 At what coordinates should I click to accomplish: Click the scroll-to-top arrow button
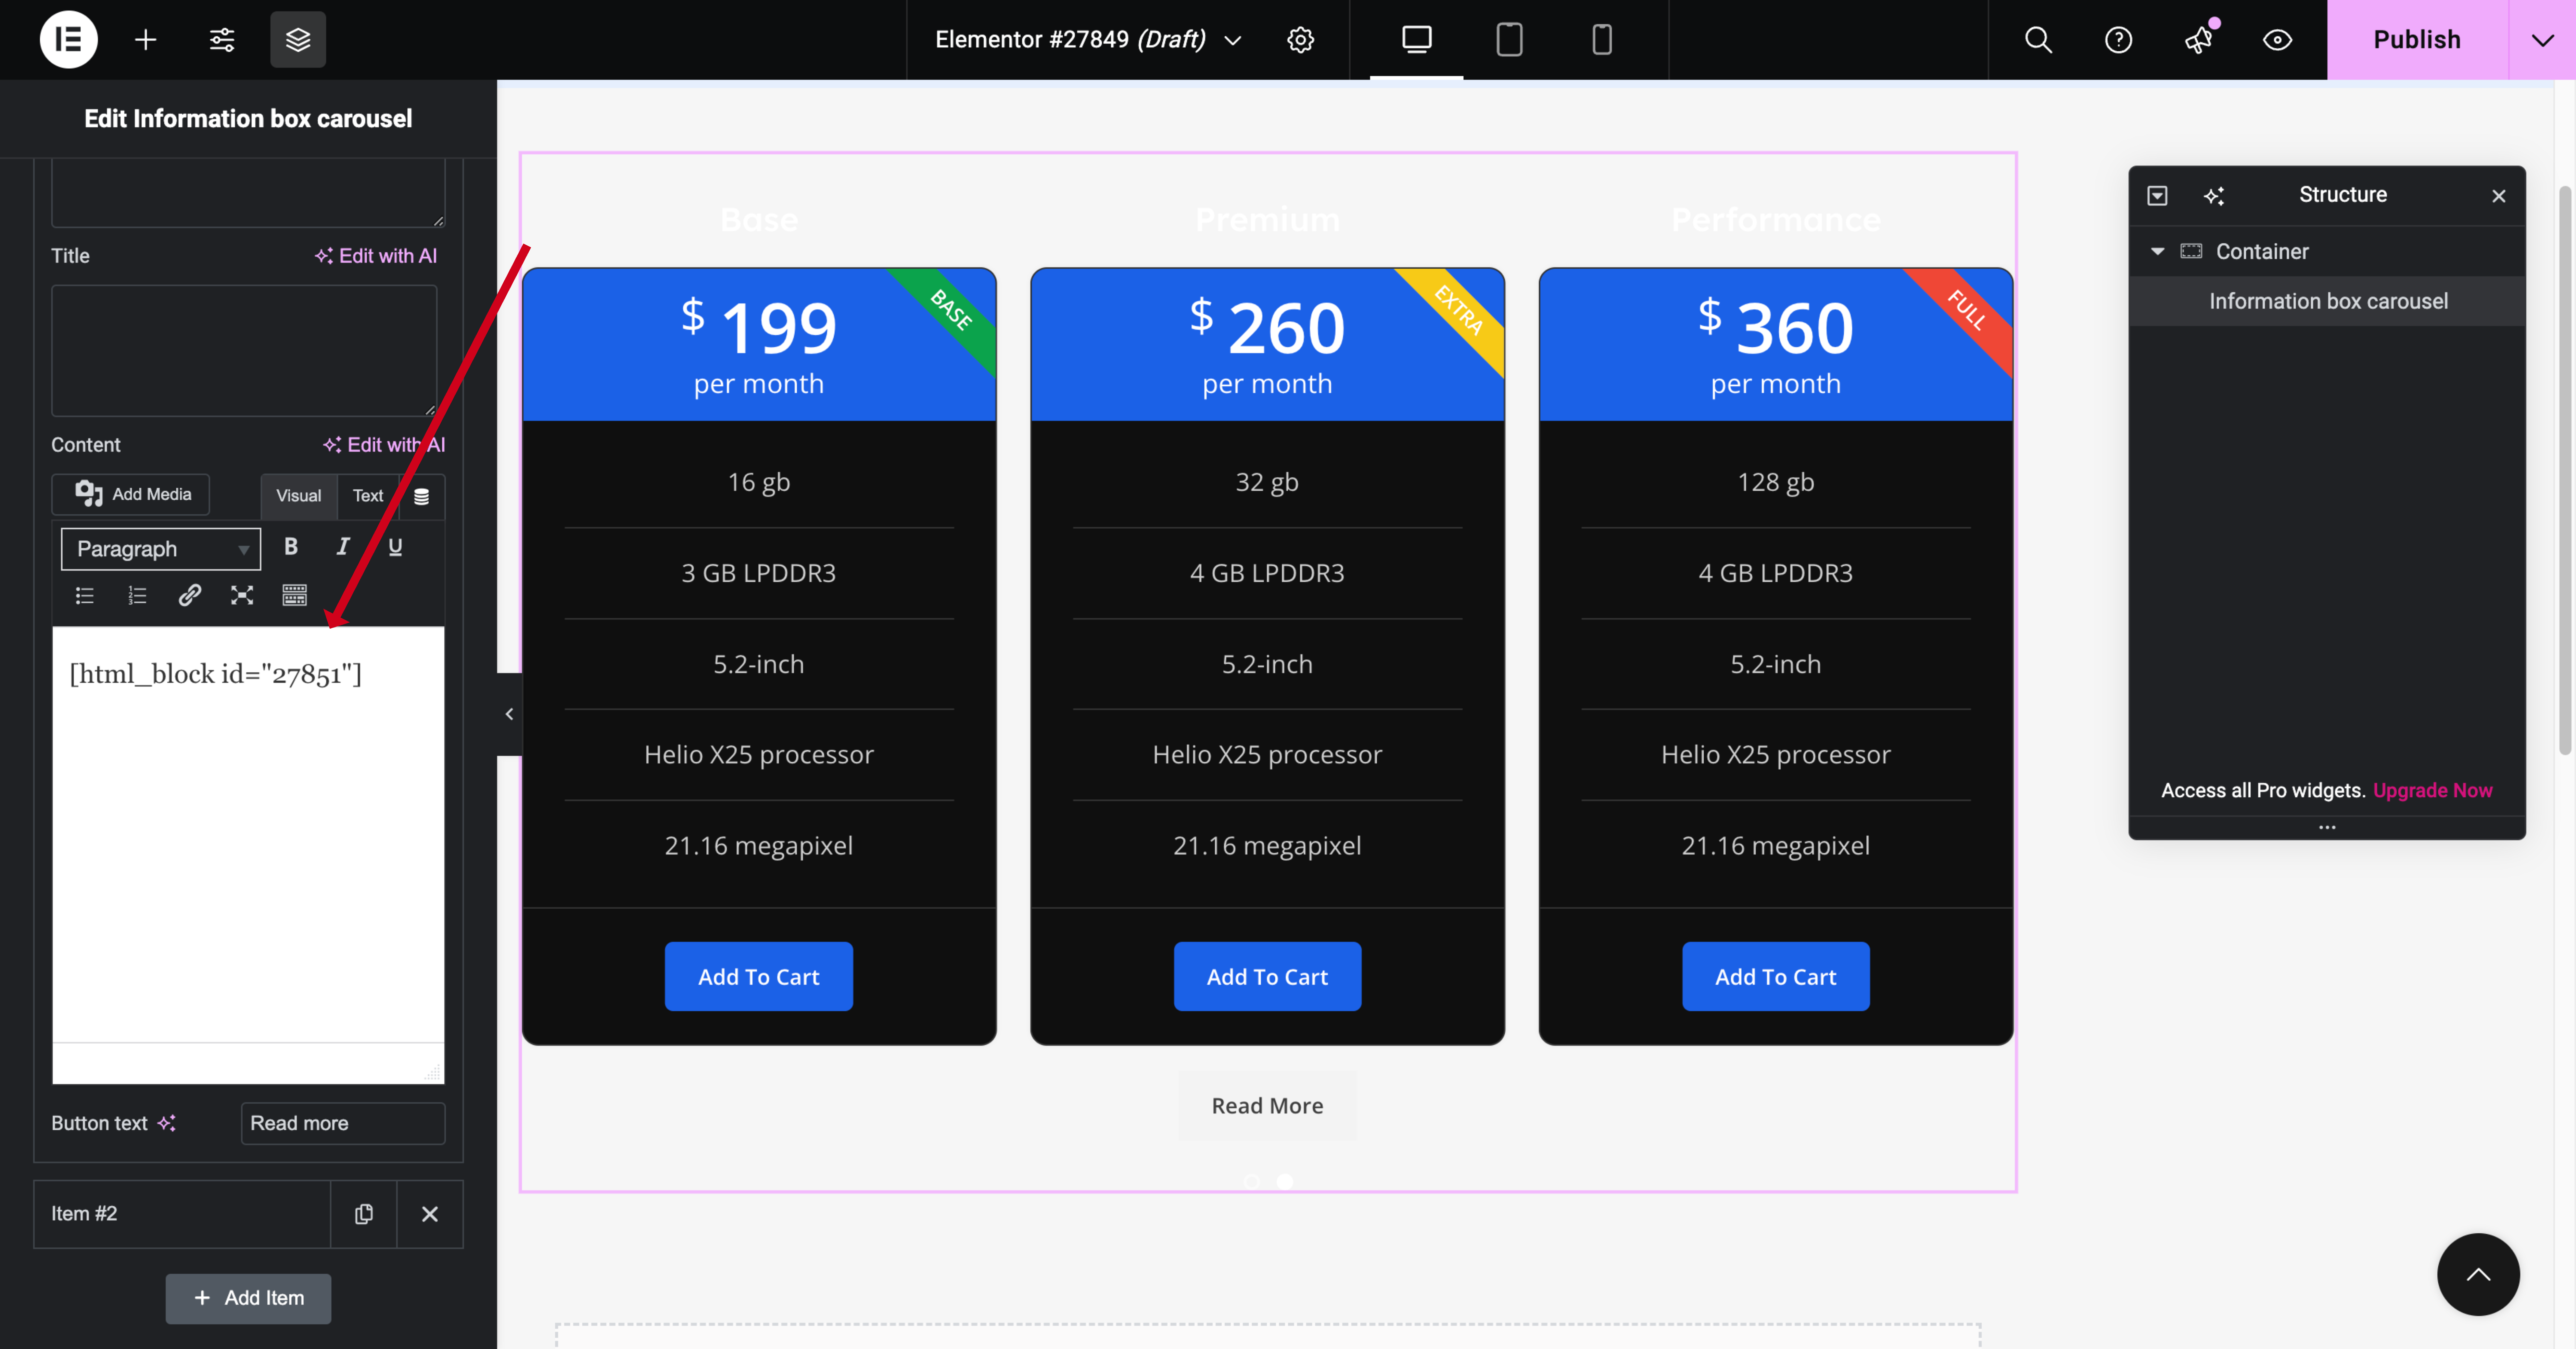[2478, 1274]
